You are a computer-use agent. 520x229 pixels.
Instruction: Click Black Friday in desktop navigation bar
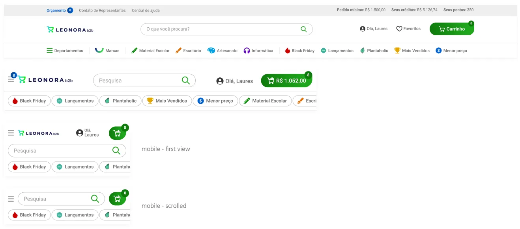point(299,51)
